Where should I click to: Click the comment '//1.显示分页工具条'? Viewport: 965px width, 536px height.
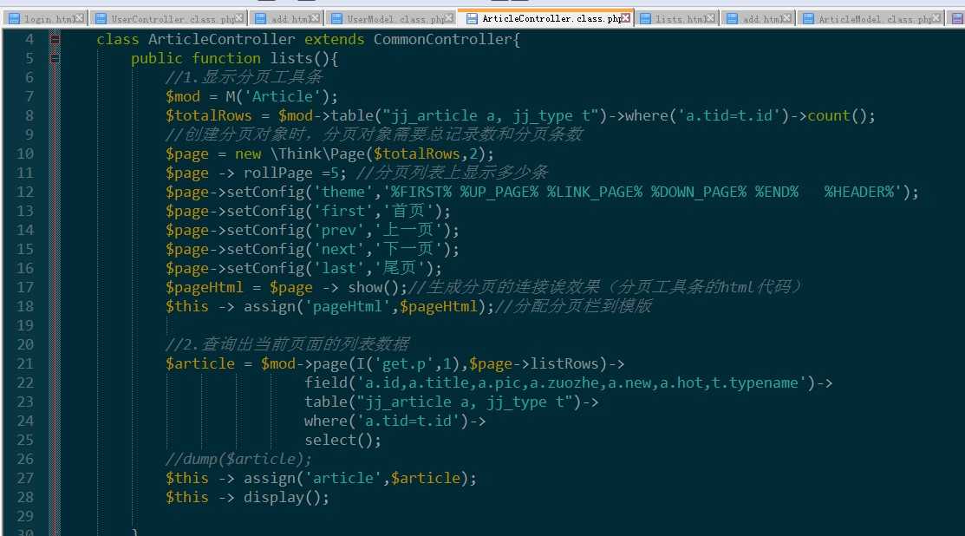[x=244, y=77]
